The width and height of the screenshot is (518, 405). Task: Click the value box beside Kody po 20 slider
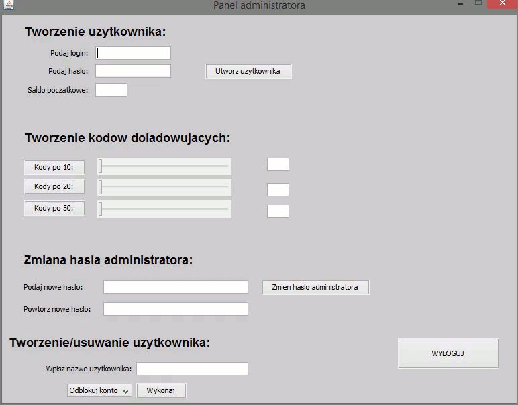click(278, 190)
